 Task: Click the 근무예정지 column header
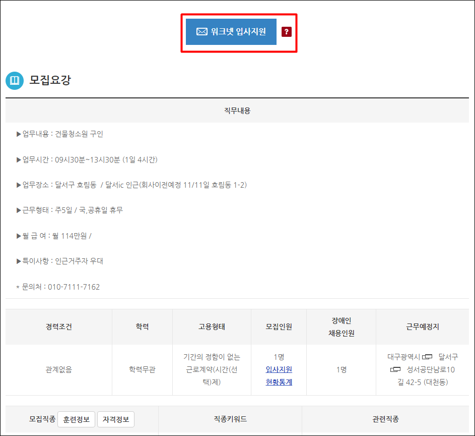(x=423, y=327)
